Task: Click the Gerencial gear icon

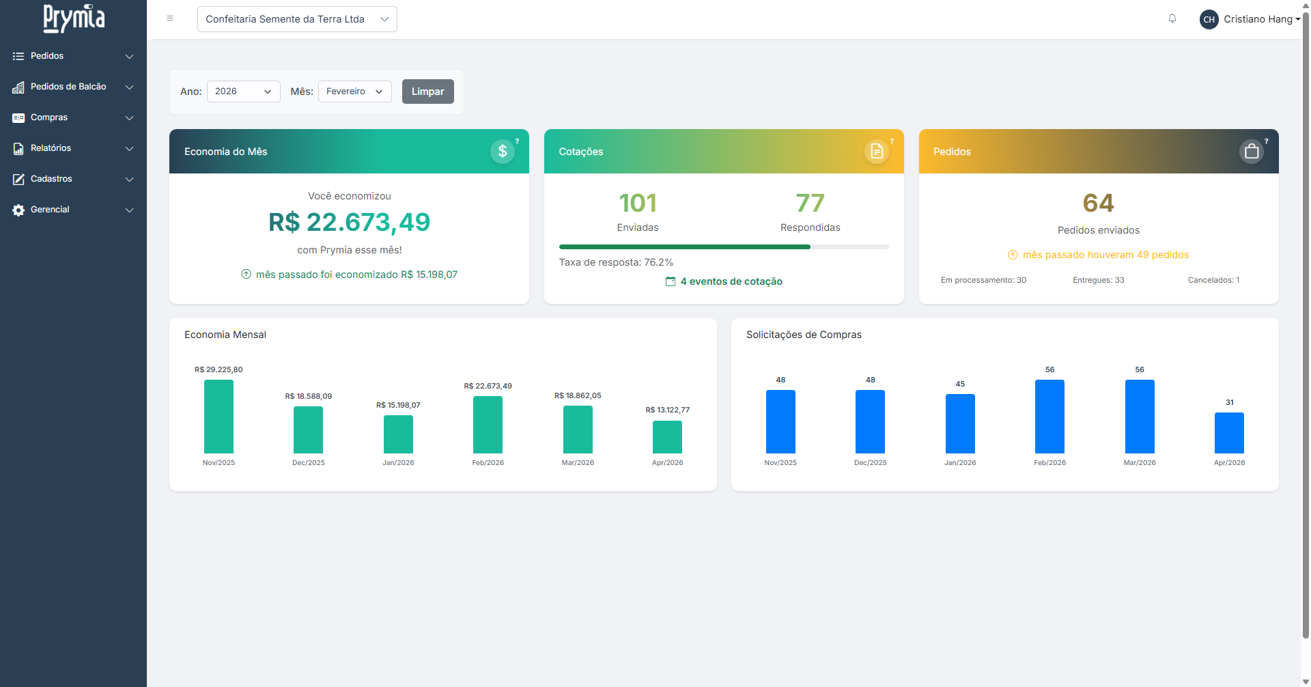Action: pos(18,210)
